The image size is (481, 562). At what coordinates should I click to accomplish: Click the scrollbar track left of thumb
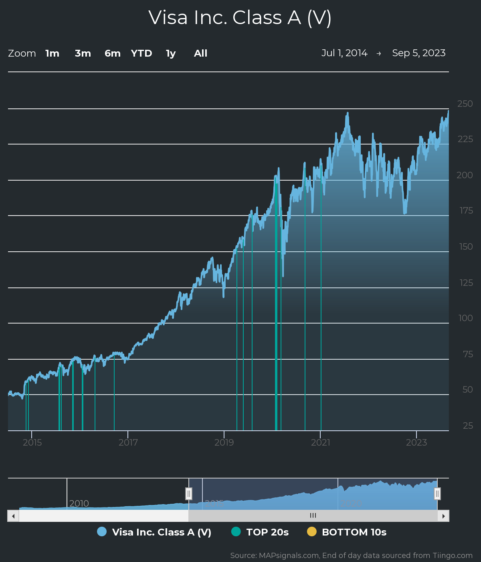(104, 516)
